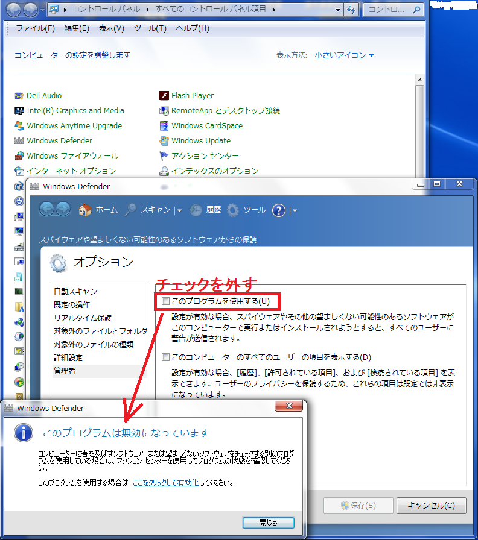Screen dimensions: 478x540
Task: Open the 表示(V) menu
Action: coord(112,28)
